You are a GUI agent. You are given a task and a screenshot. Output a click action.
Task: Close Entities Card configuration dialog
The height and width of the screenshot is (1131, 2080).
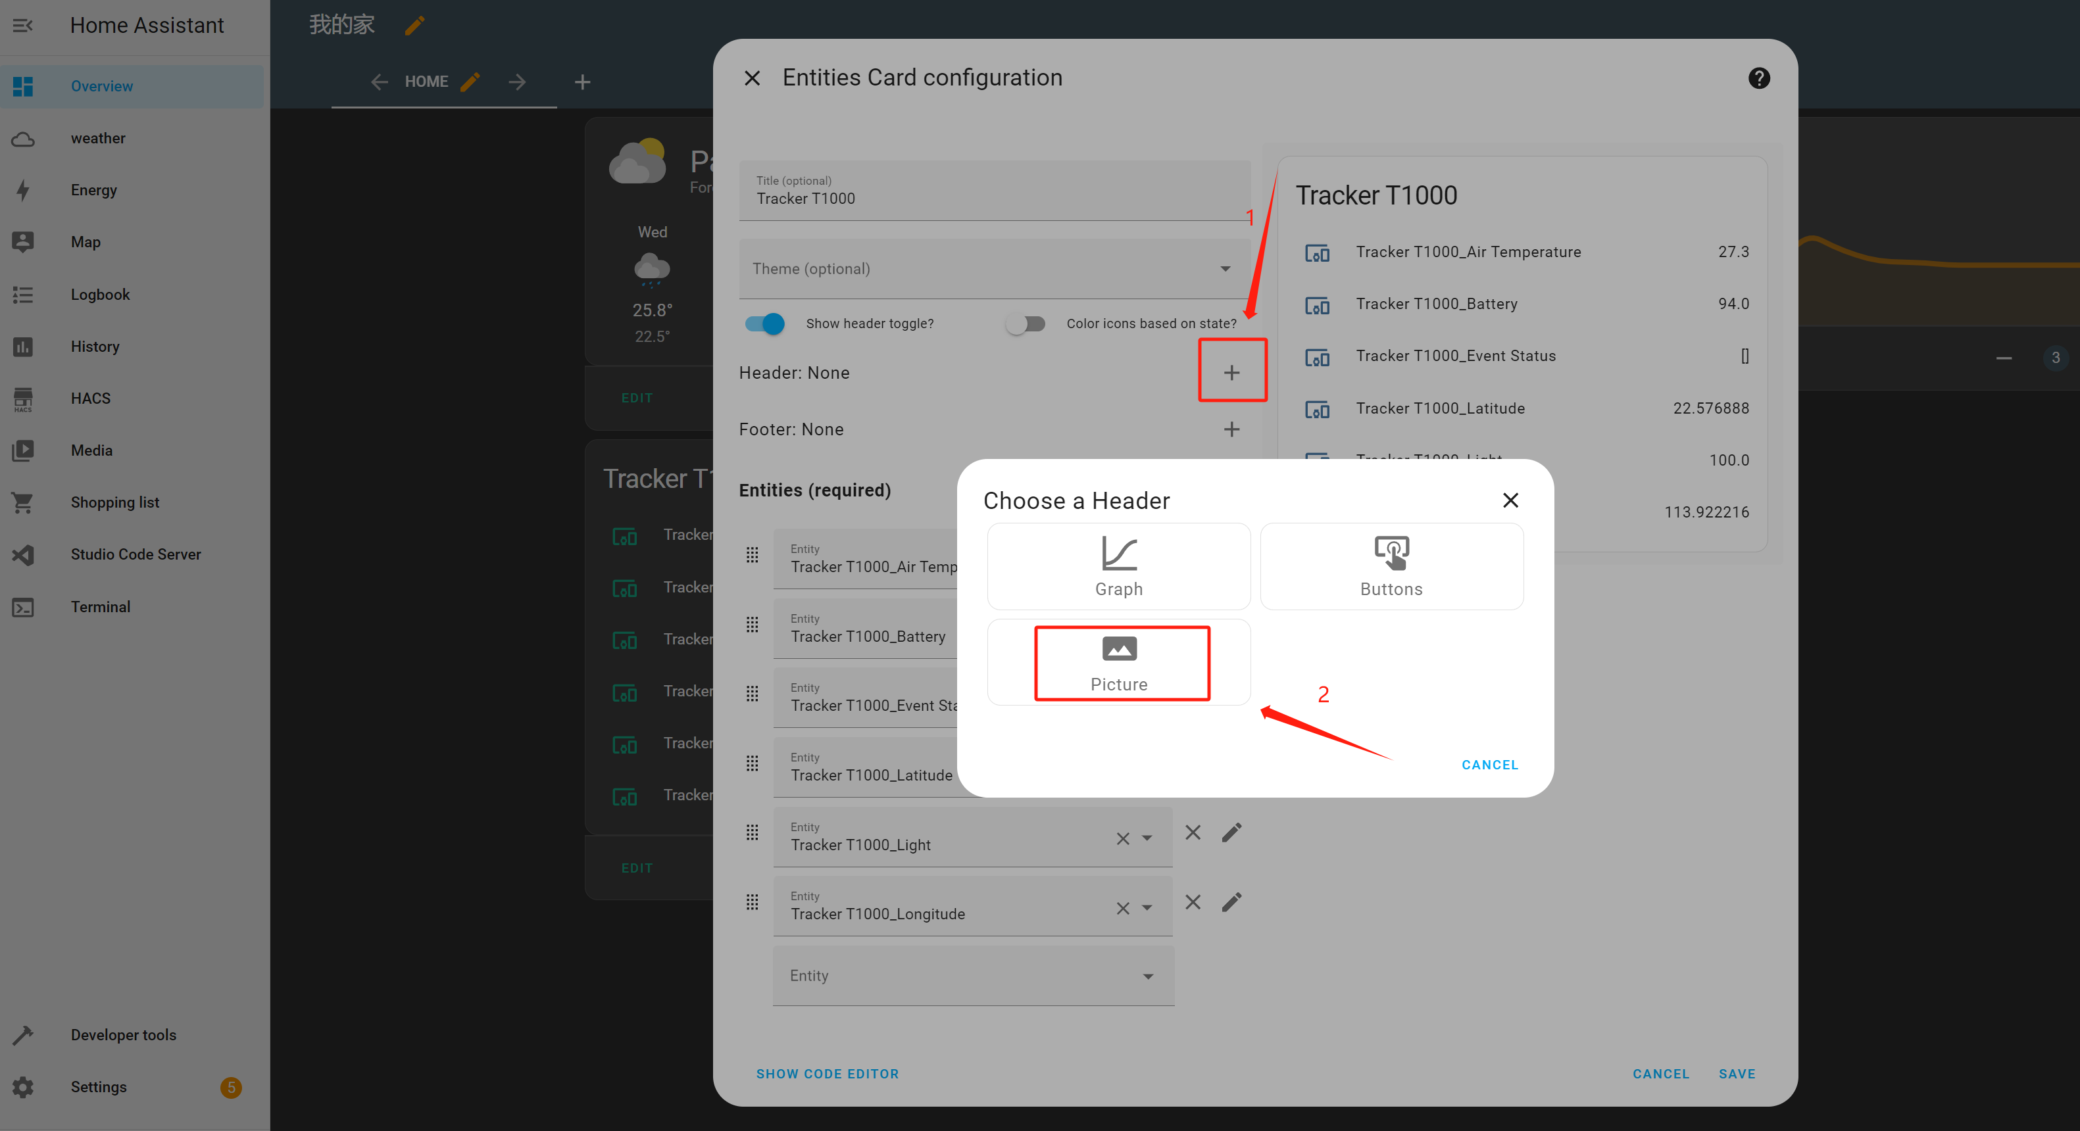point(752,78)
